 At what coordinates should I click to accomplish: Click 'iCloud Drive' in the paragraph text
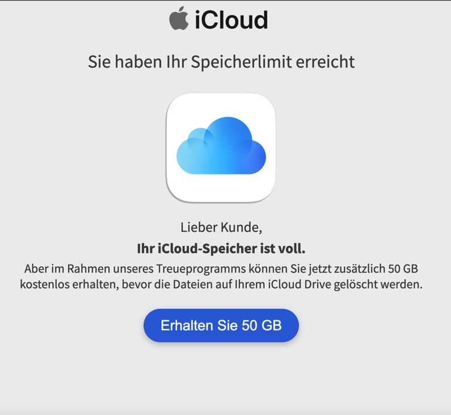pyautogui.click(x=300, y=284)
